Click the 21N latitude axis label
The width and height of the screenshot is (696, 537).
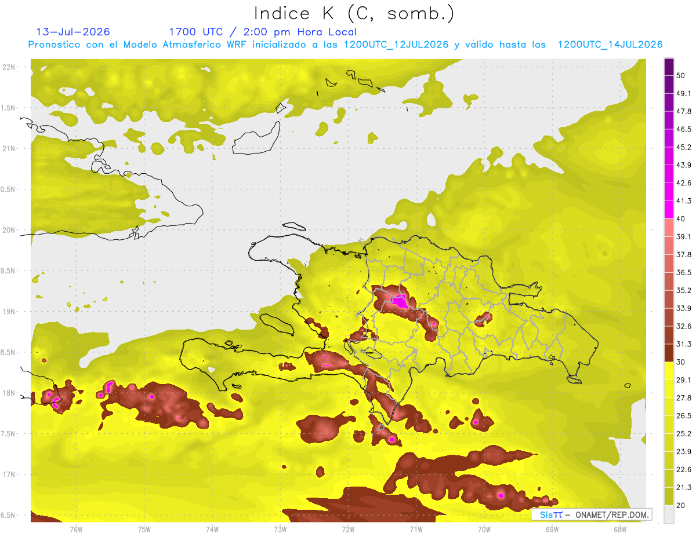(9, 148)
